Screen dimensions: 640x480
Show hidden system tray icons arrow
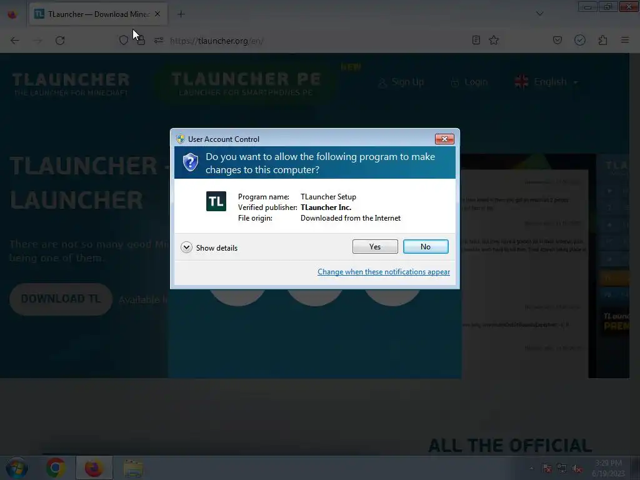[x=531, y=468]
